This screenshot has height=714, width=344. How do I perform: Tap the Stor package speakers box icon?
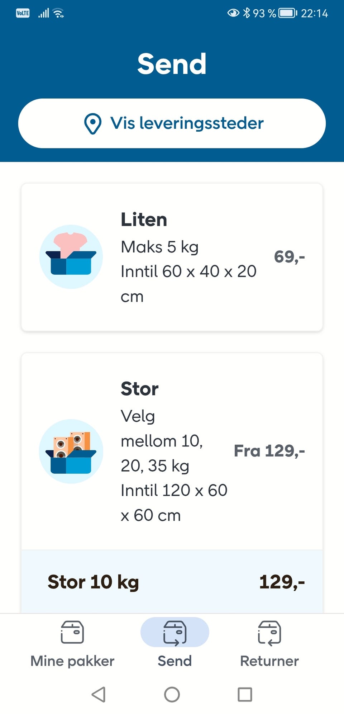pyautogui.click(x=71, y=451)
